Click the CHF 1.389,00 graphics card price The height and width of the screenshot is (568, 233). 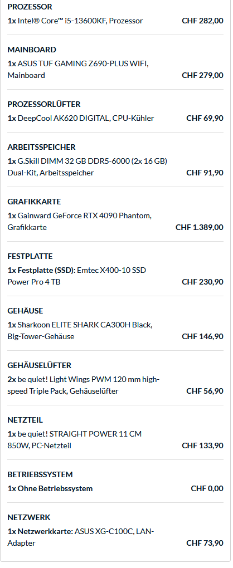click(200, 227)
